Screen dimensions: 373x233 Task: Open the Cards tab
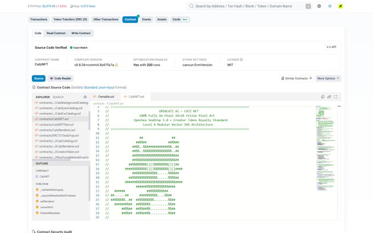tap(180, 20)
